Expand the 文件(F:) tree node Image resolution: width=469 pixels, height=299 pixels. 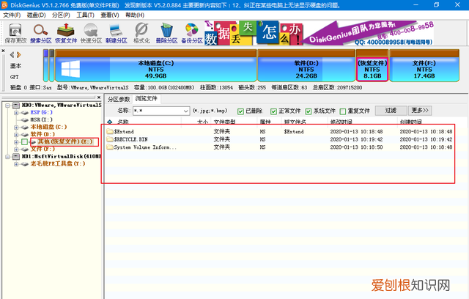16,149
